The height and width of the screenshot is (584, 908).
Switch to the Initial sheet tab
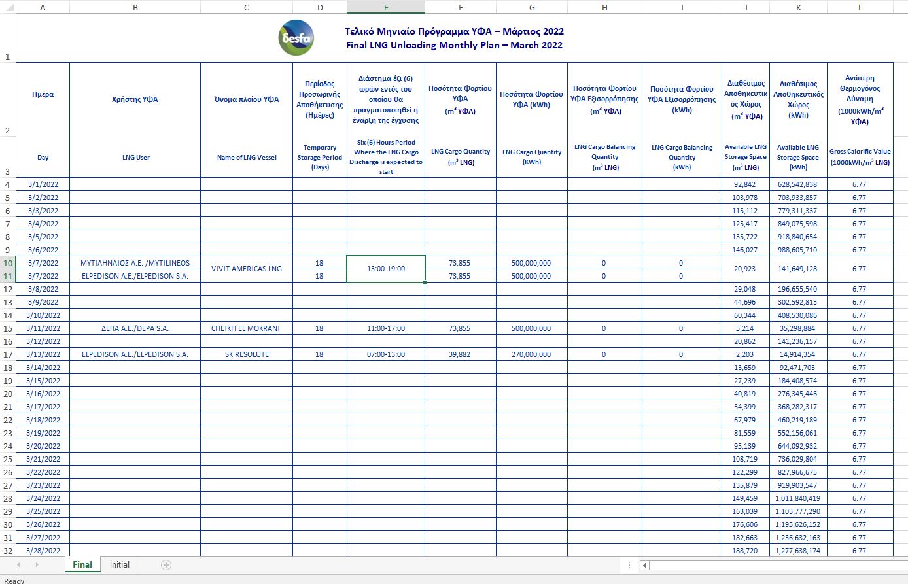pyautogui.click(x=119, y=565)
